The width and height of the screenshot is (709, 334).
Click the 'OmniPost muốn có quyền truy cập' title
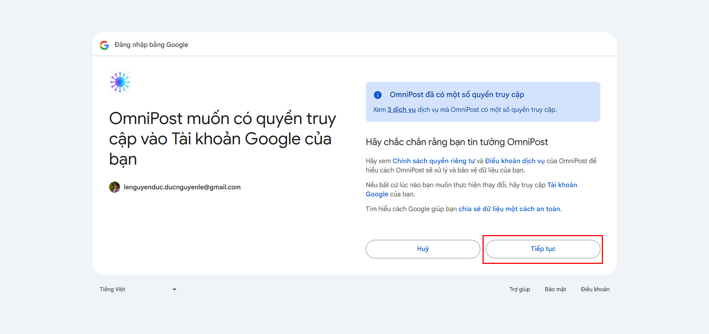click(222, 139)
